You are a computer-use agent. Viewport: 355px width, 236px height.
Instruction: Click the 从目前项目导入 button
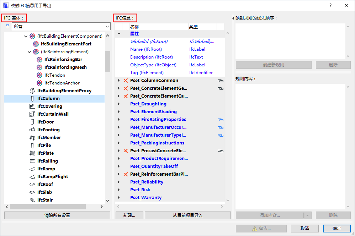pyautogui.click(x=188, y=215)
